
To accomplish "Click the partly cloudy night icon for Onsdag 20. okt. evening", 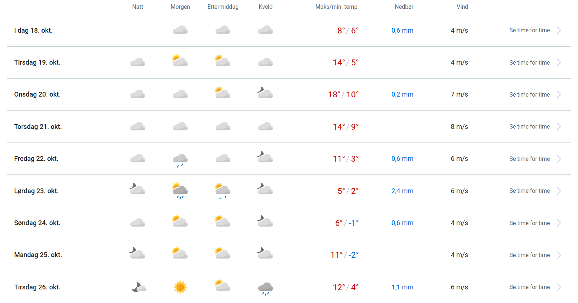I will pyautogui.click(x=265, y=93).
